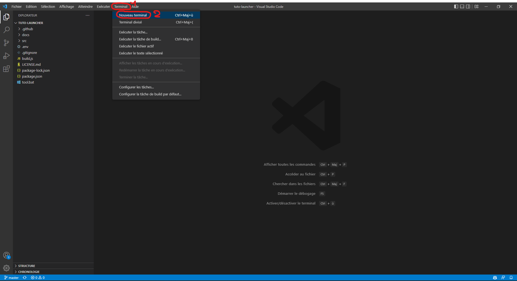Image resolution: width=517 pixels, height=281 pixels.
Task: Select Exécuter la tâche... entry
Action: (156, 32)
